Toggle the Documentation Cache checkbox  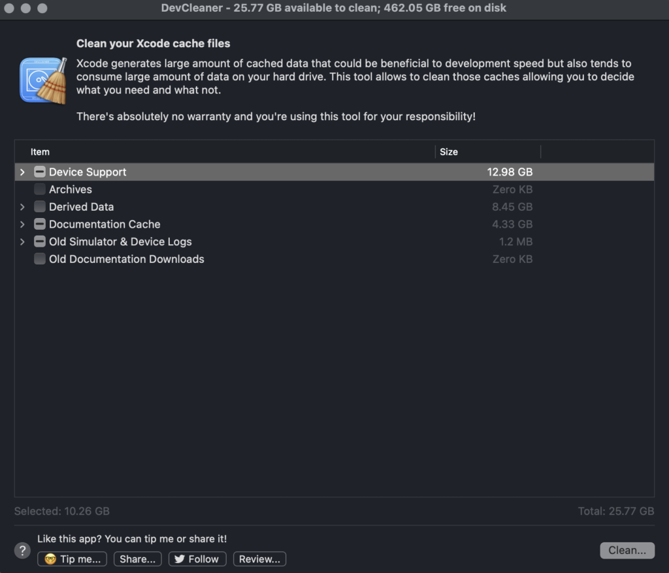40,225
